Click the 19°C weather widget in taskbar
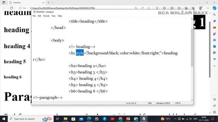The height and width of the screenshot is (122, 218). click(166, 119)
